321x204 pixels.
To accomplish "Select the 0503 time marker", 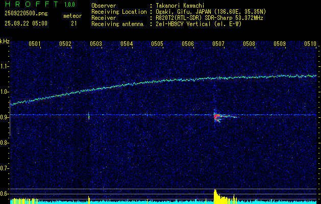I will tap(96, 44).
